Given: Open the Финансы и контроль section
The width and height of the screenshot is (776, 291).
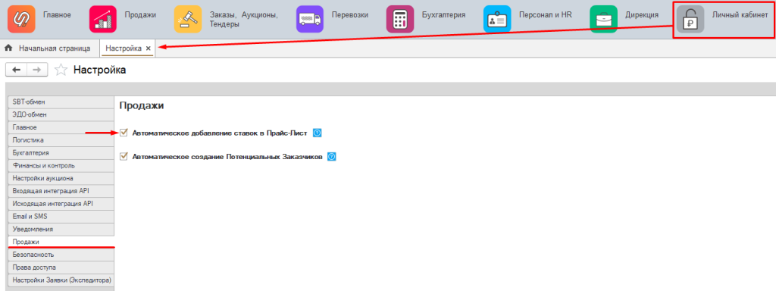Looking at the screenshot, I should (61, 166).
